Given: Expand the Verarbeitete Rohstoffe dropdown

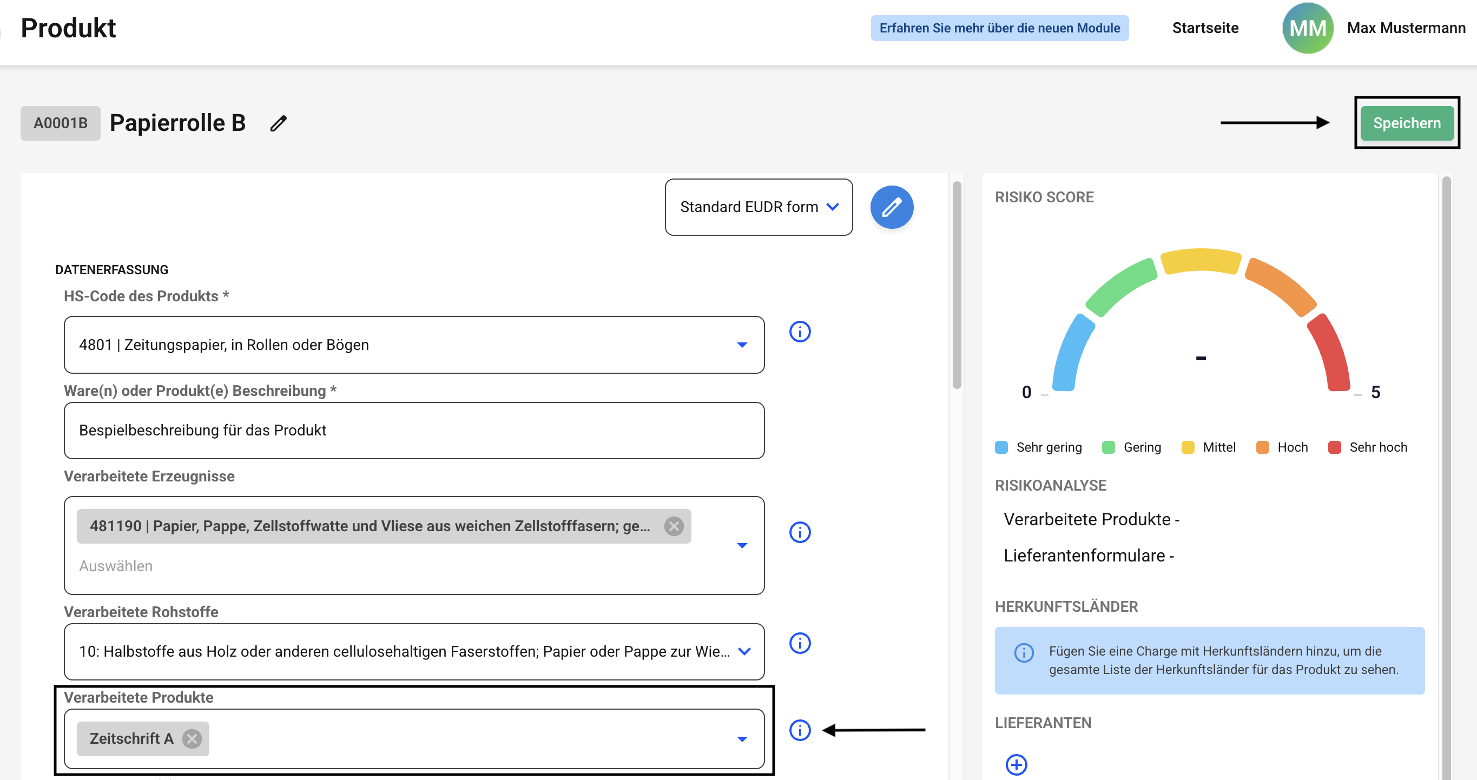Looking at the screenshot, I should coord(744,651).
